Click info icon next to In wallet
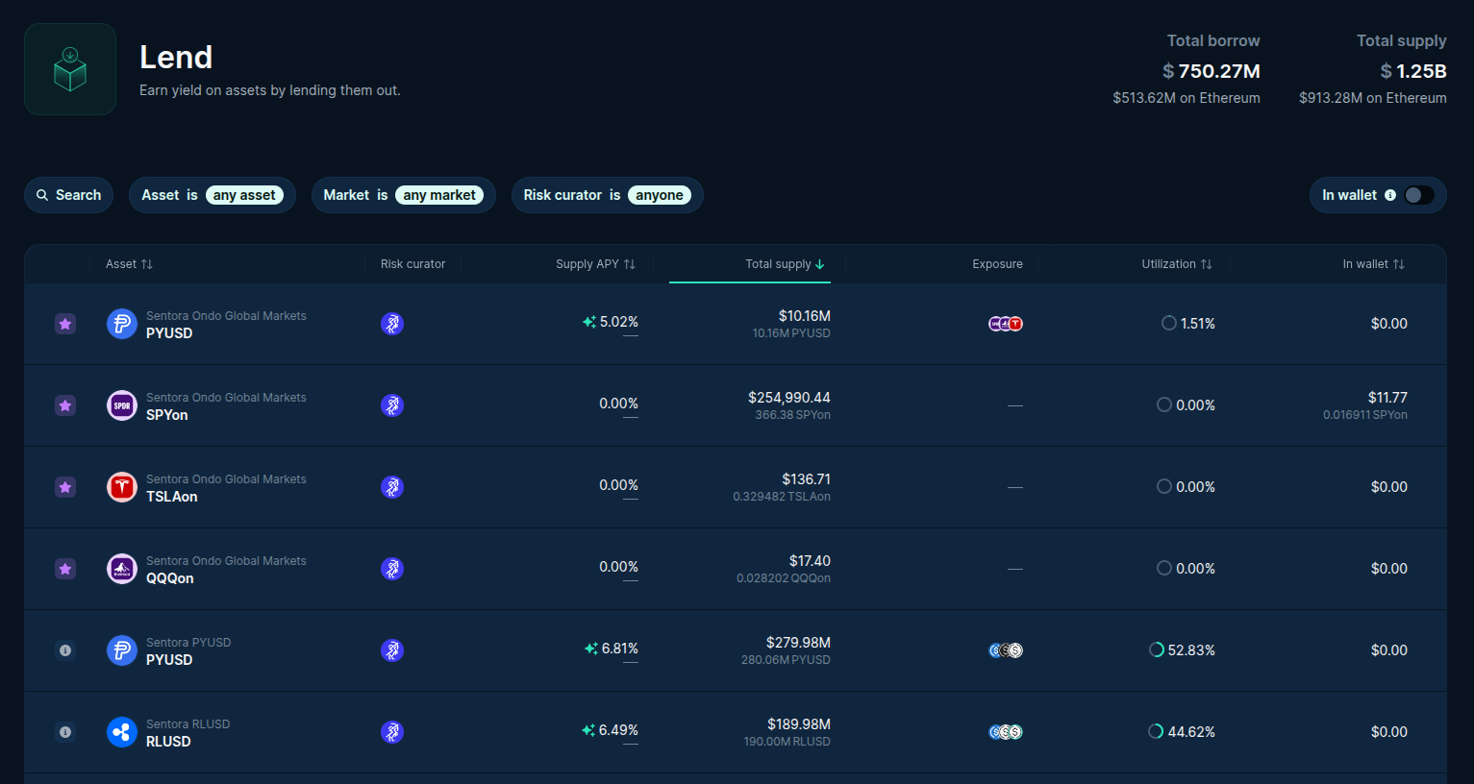The image size is (1474, 784). (1389, 195)
